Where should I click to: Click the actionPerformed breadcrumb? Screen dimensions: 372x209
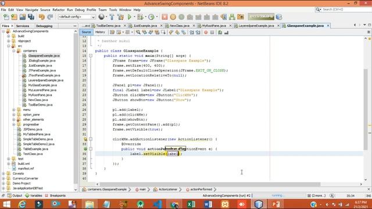(201, 189)
